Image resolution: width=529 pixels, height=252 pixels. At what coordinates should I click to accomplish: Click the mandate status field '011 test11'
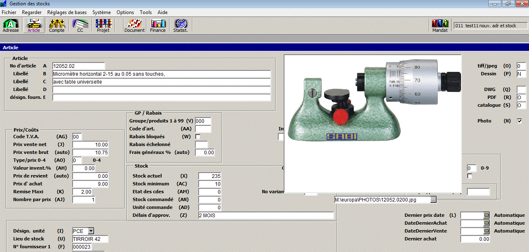click(x=490, y=26)
